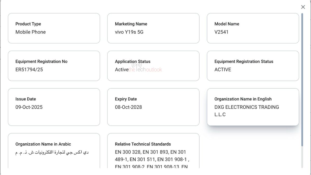Viewport: 311px width, 175px height.
Task: Click registration number ER51794/25
Action: [x=29, y=69]
